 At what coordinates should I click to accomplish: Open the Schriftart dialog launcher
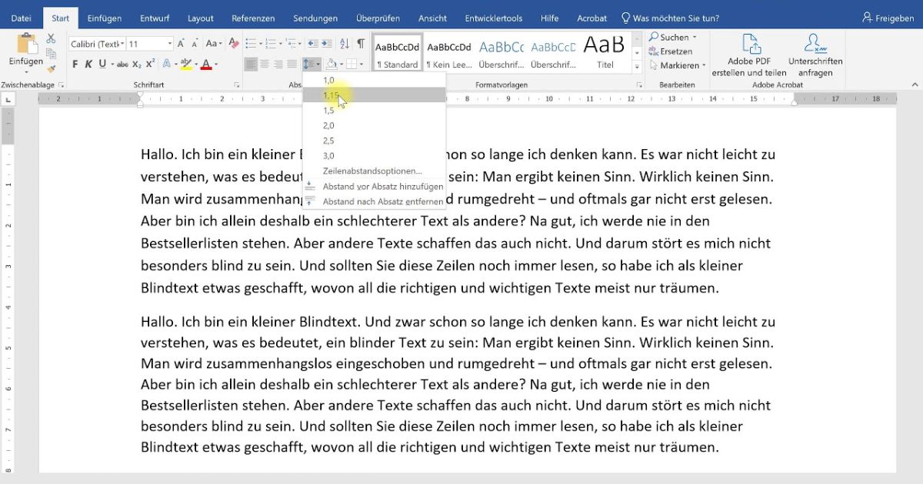tap(236, 85)
